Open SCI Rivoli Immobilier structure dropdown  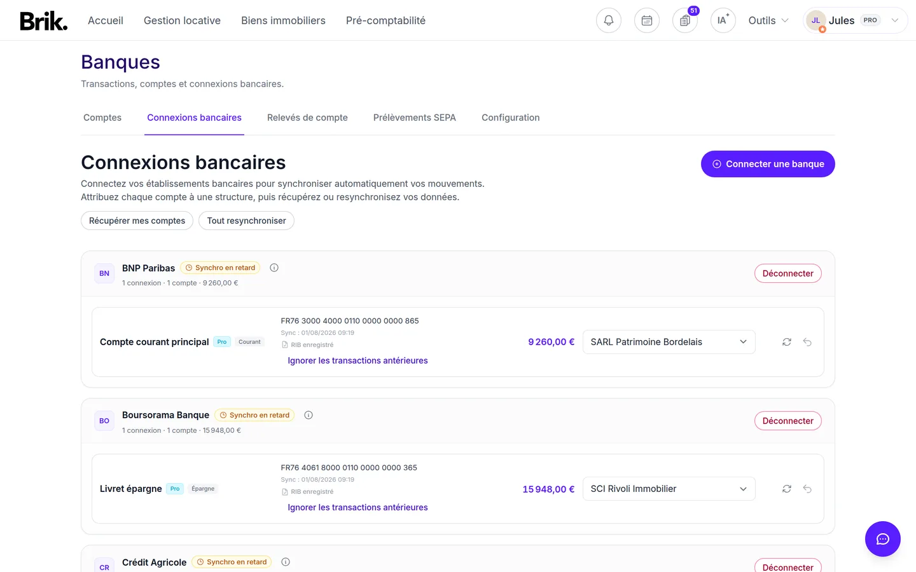click(x=669, y=489)
